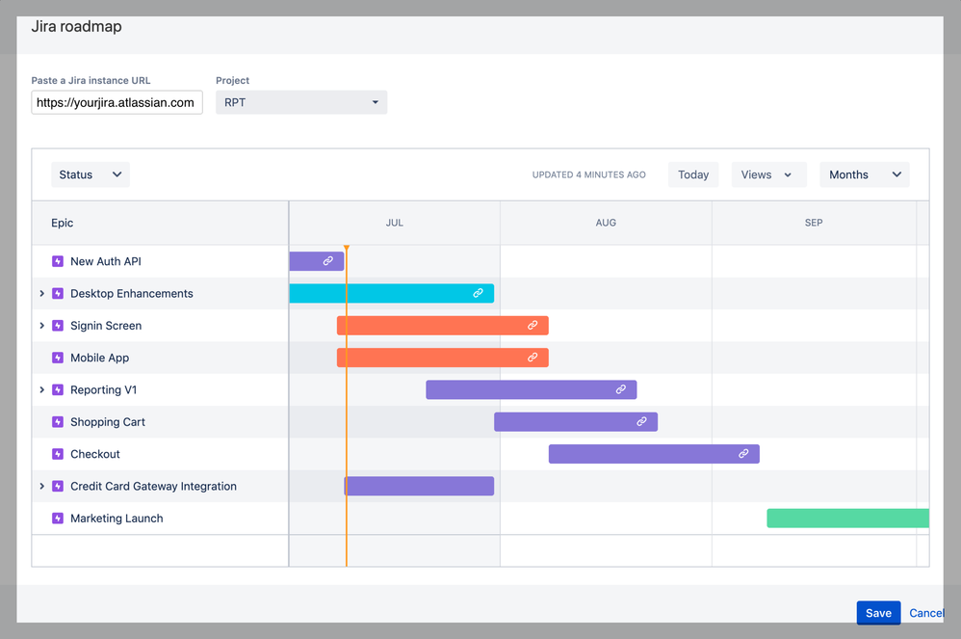The image size is (961, 639).
Task: Click the Shopping Cart epic name
Action: click(x=108, y=422)
